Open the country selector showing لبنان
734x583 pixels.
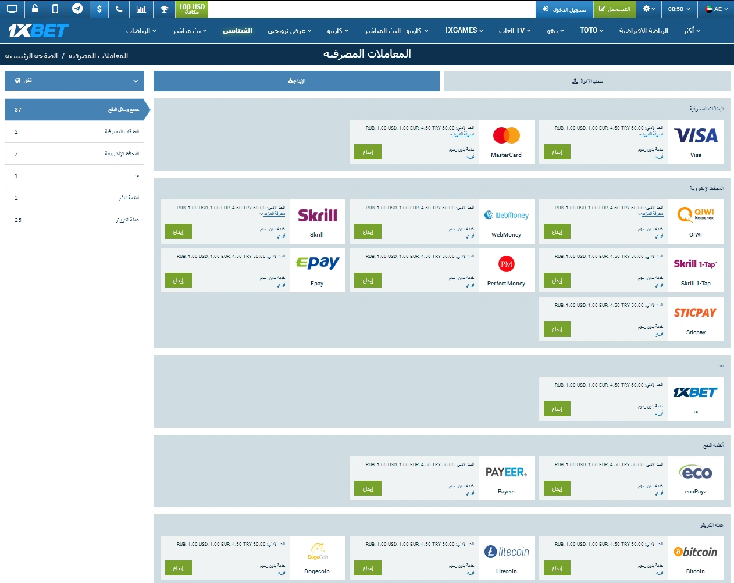[74, 81]
